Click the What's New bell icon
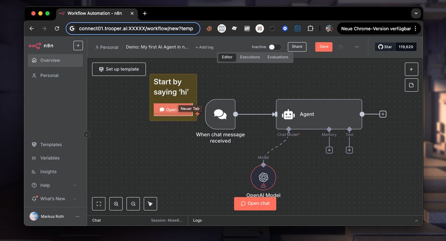 click(x=34, y=198)
